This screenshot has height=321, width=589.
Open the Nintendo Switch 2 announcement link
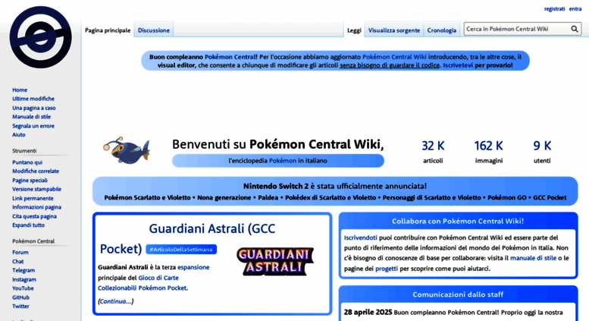(276, 186)
